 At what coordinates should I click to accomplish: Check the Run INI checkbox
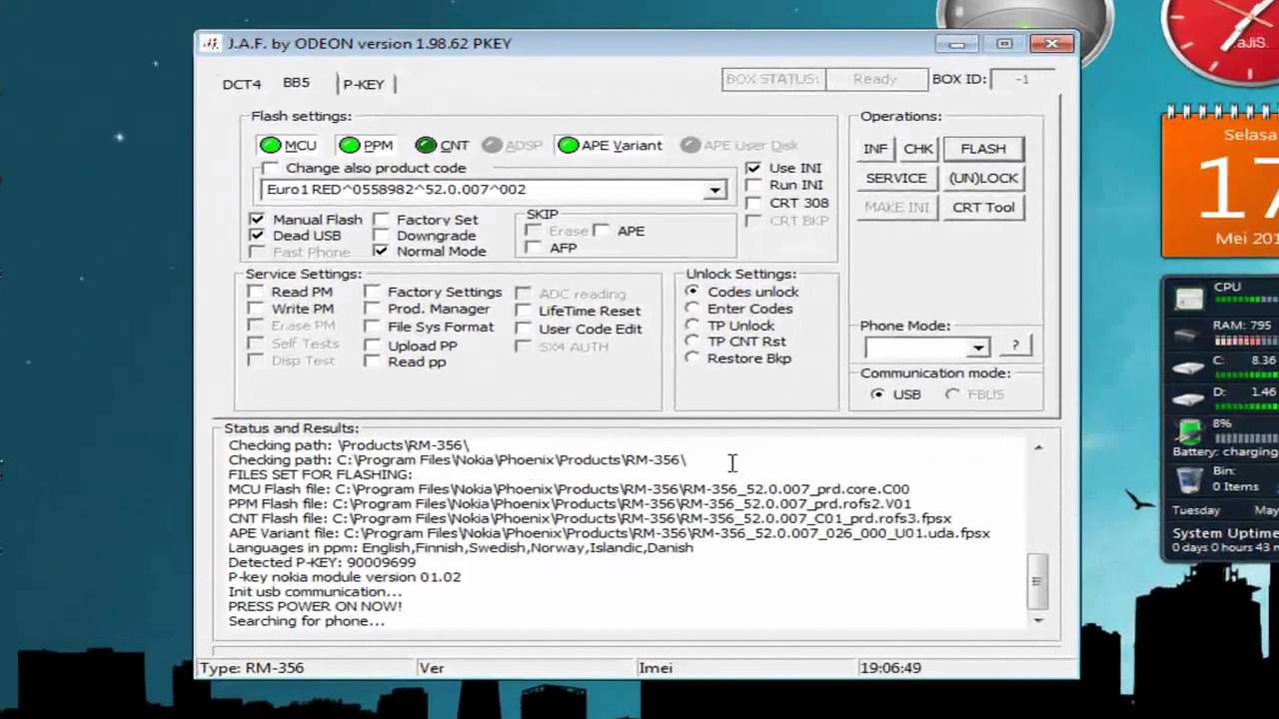pyautogui.click(x=753, y=185)
